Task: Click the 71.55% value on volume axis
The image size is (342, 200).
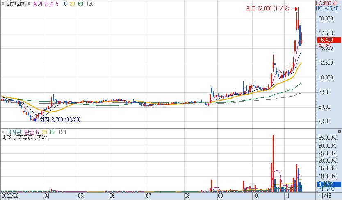Action: 326,189
